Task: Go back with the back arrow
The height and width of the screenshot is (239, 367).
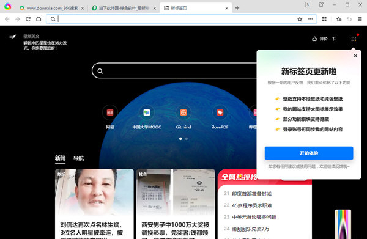Action: tap(7, 19)
